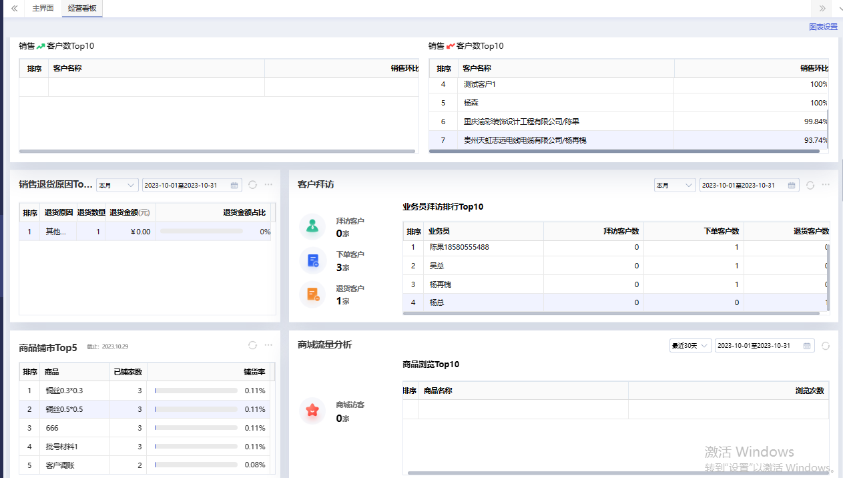843x478 pixels.
Task: Refresh the 商品铺市Top5 panel
Action: (x=252, y=345)
